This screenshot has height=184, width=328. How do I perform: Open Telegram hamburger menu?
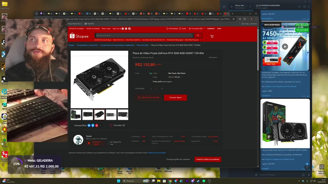(x=224, y=7)
